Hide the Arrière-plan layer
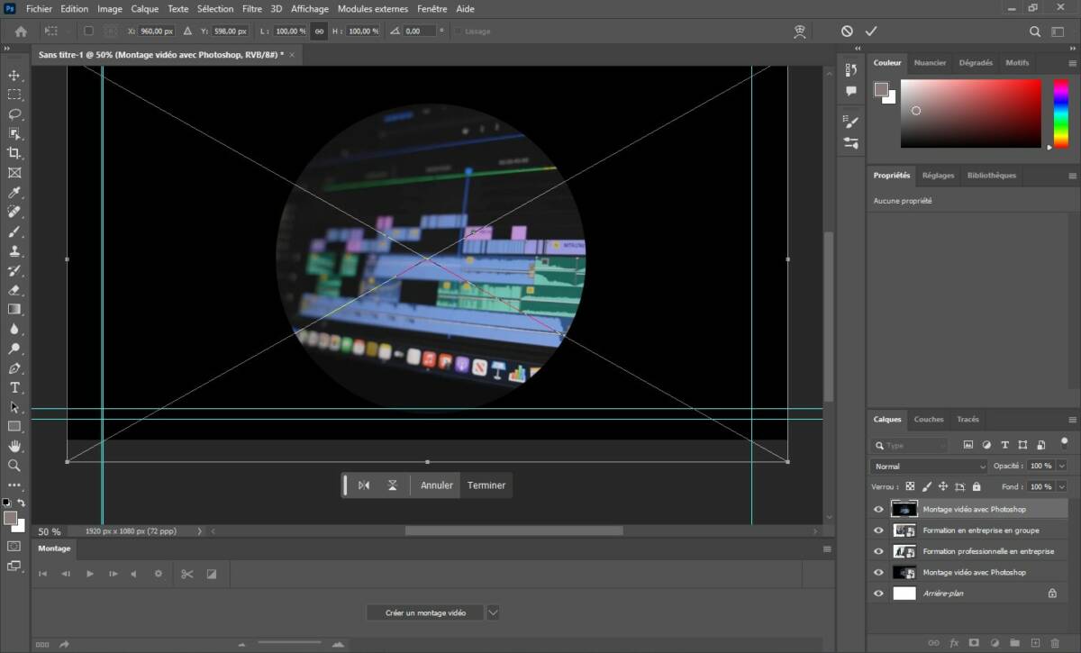 pyautogui.click(x=878, y=593)
